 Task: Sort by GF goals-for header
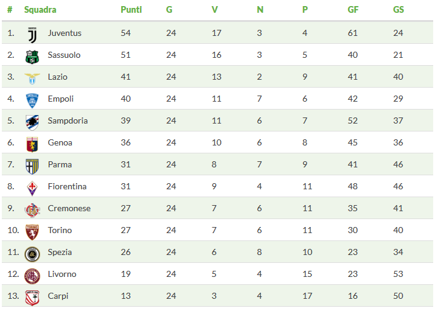[x=353, y=10]
